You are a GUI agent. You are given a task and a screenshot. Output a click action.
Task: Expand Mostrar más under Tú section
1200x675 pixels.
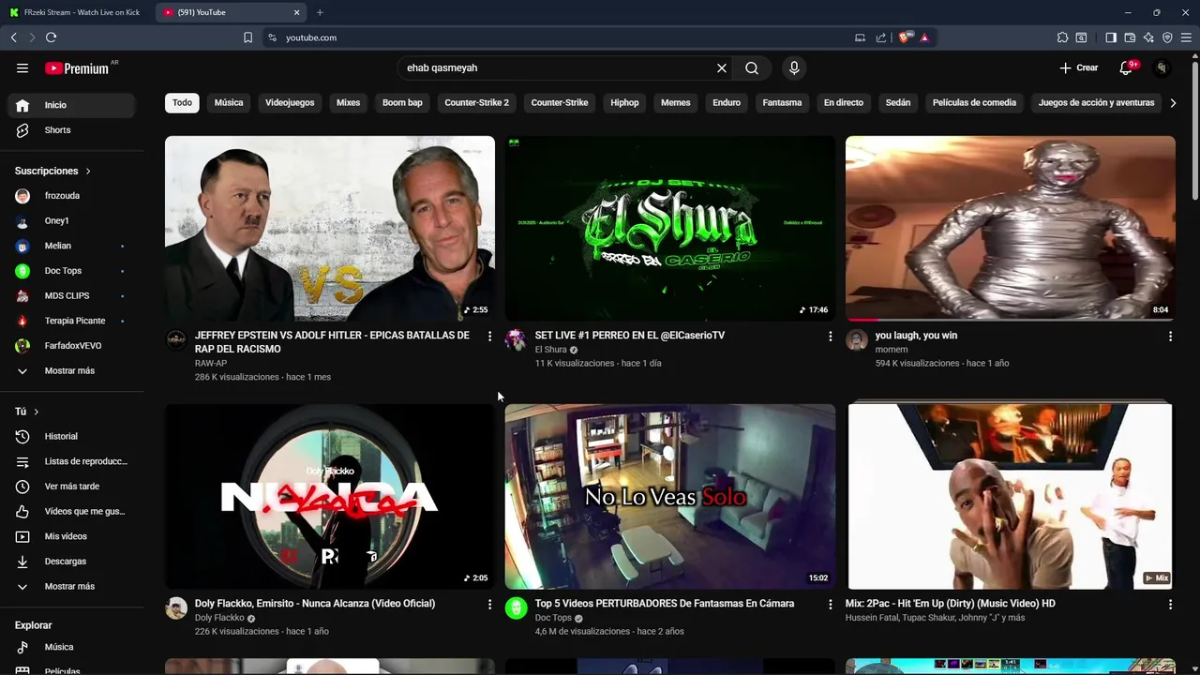click(x=72, y=586)
